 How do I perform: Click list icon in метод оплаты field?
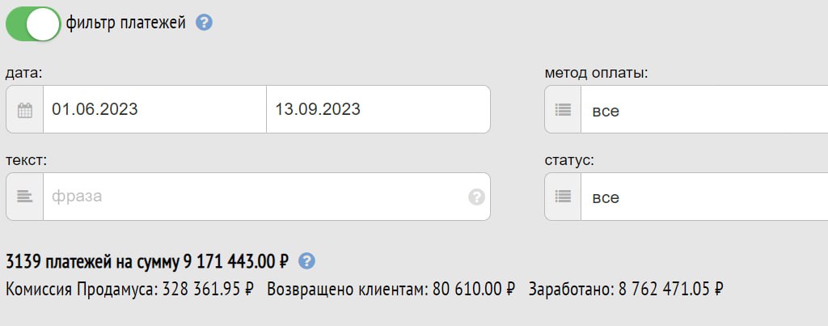[563, 109]
